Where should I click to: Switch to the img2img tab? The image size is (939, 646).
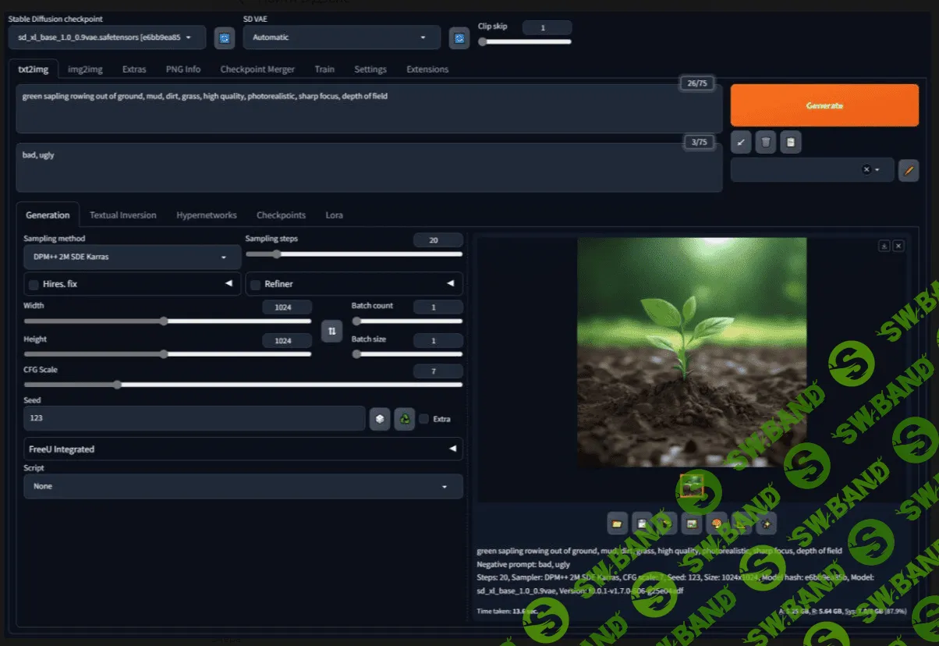click(85, 69)
